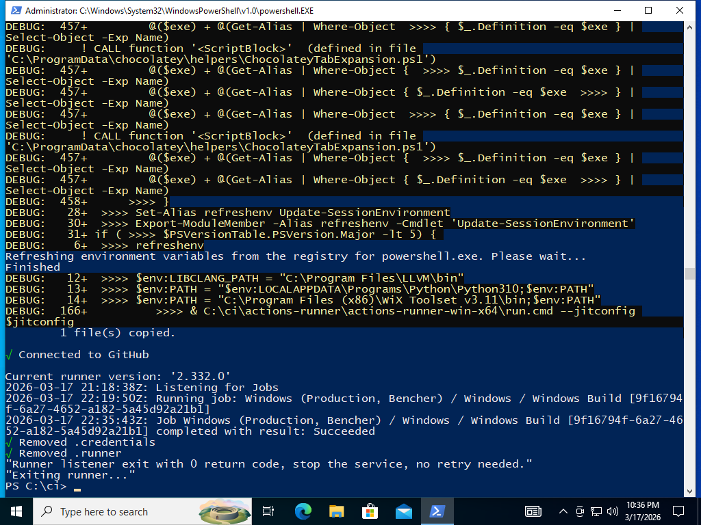Open Microsoft Store taskbar icon
This screenshot has width=701, height=525.
(370, 511)
